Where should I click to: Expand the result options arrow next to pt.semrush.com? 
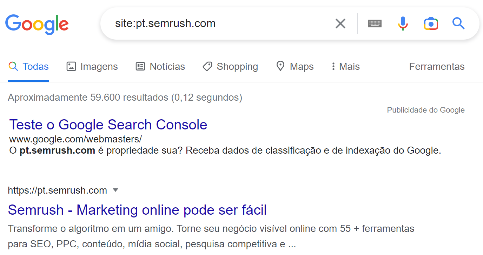pyautogui.click(x=115, y=190)
